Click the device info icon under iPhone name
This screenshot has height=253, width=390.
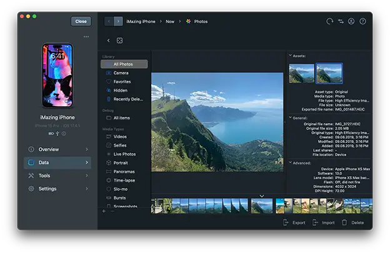coord(64,134)
